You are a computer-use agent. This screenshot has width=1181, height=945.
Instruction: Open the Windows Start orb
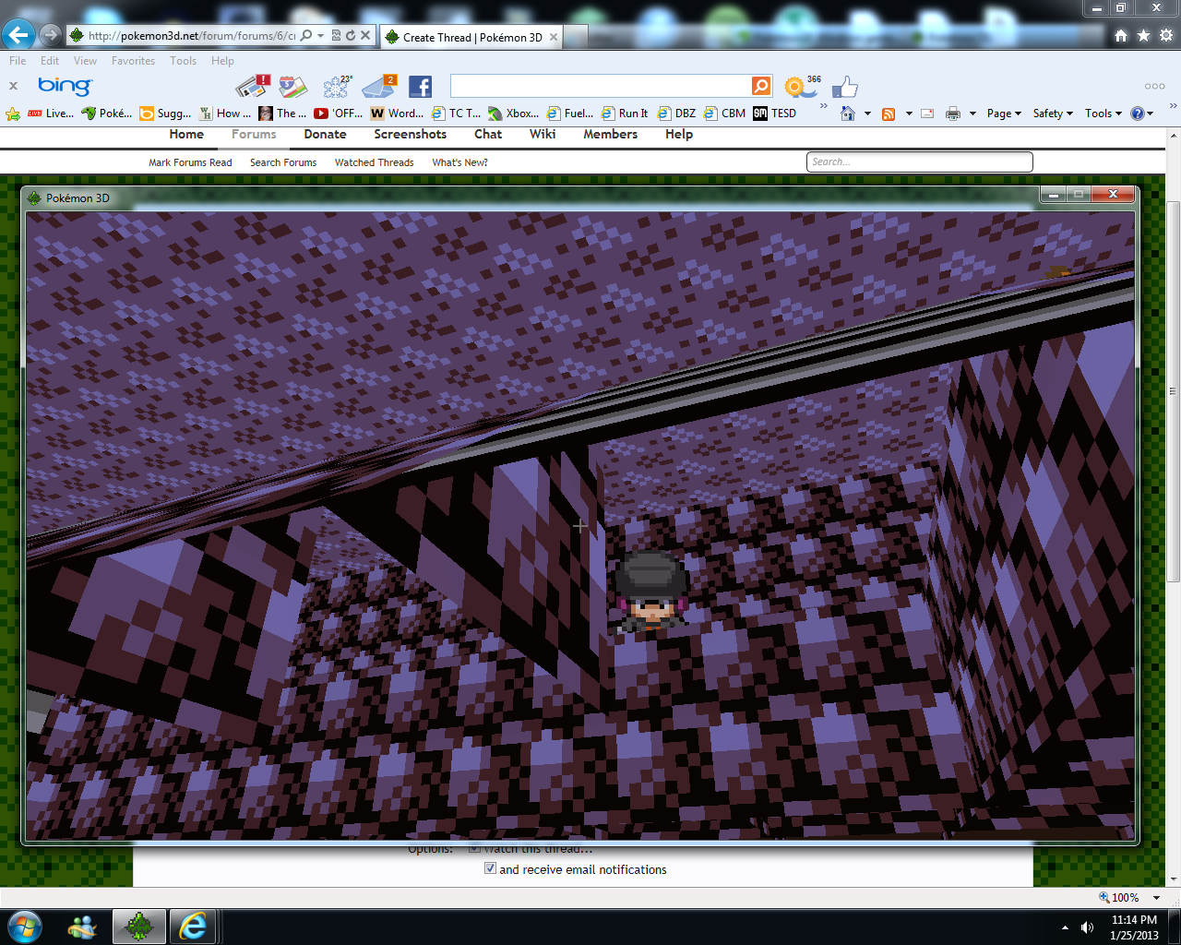coord(25,927)
